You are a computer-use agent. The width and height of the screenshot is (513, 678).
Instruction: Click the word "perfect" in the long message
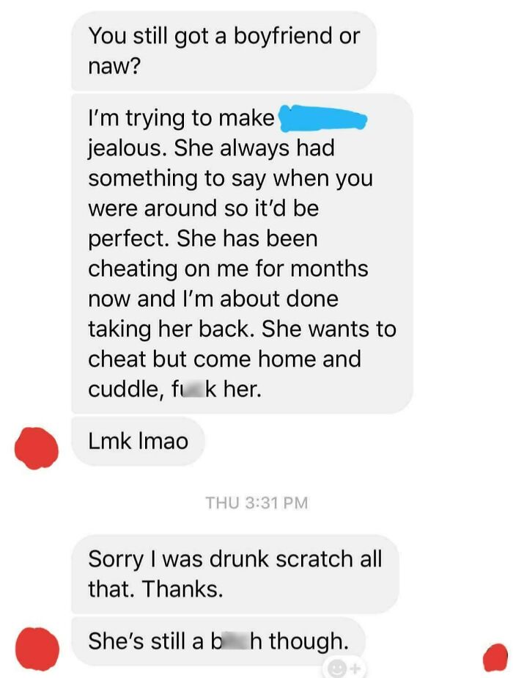click(128, 239)
